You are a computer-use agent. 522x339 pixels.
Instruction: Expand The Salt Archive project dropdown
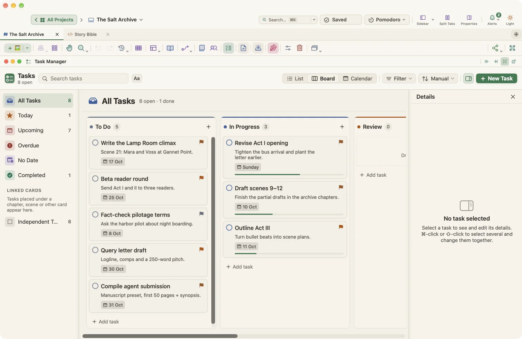click(x=141, y=20)
